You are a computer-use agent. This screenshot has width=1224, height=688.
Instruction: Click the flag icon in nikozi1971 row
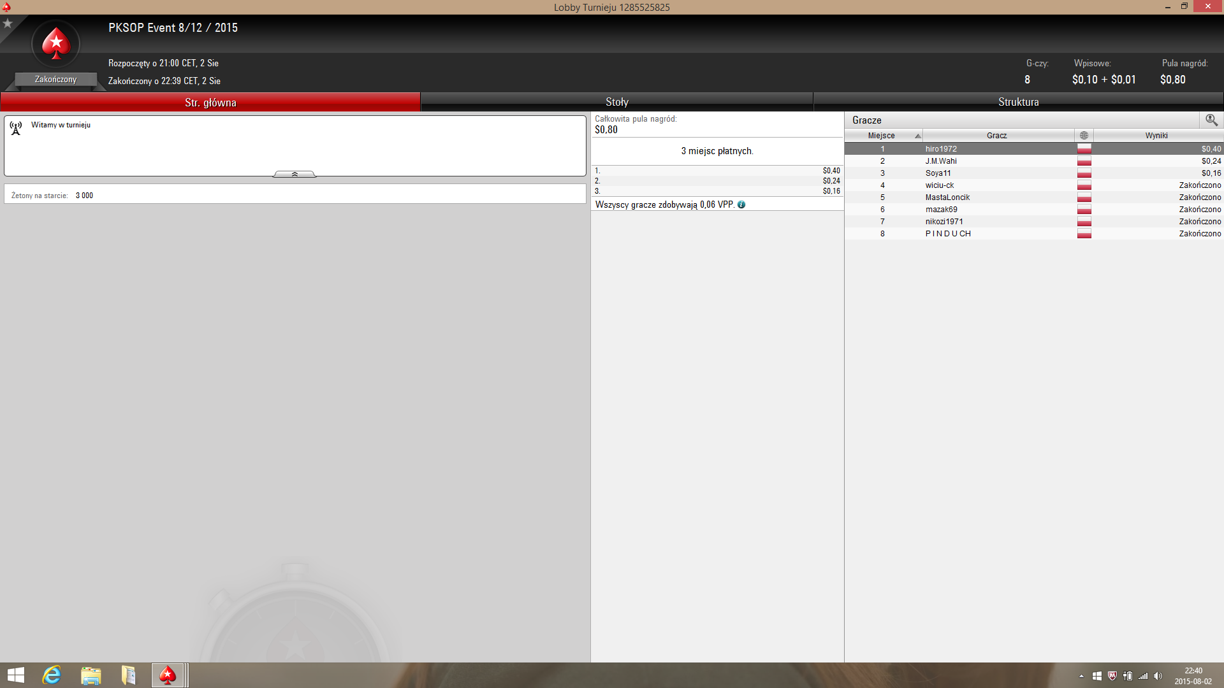coord(1084,222)
